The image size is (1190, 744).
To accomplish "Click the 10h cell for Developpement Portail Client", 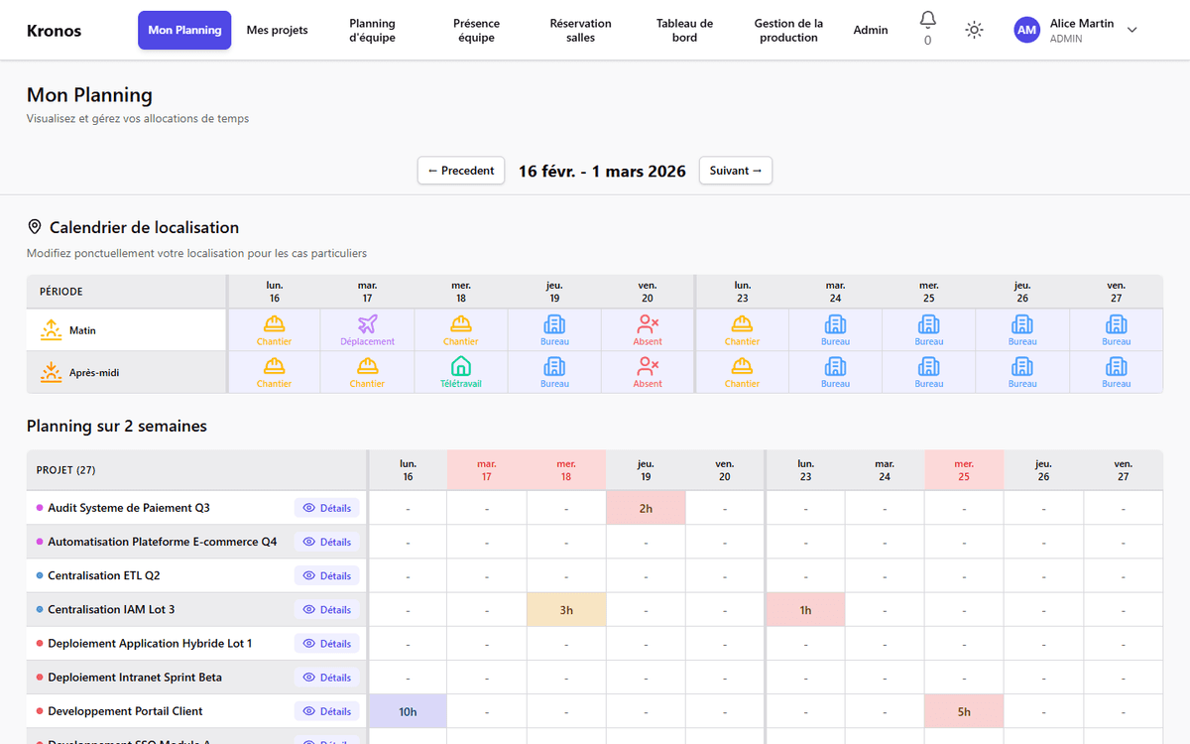I will 407,711.
